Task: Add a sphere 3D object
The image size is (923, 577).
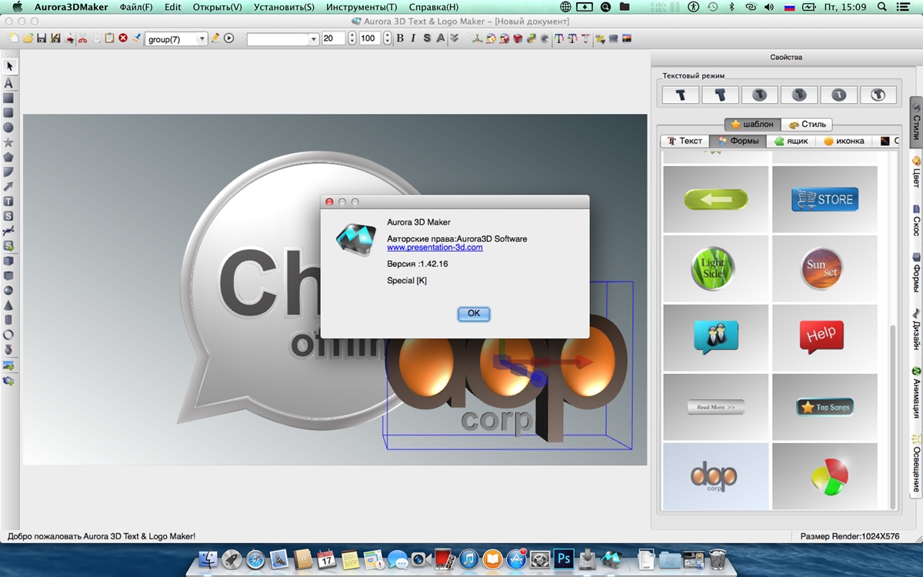Action: coord(9,290)
